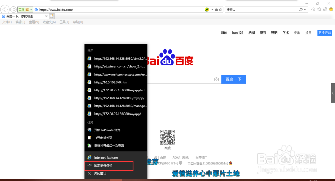Open jump list entry http://172.28.25.16:8080/myapp/
The height and width of the screenshot is (181, 335).
tap(116, 114)
